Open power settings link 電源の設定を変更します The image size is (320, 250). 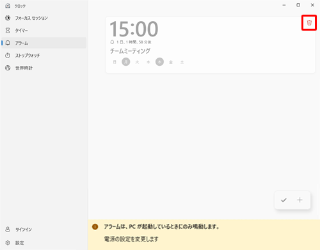point(131,239)
